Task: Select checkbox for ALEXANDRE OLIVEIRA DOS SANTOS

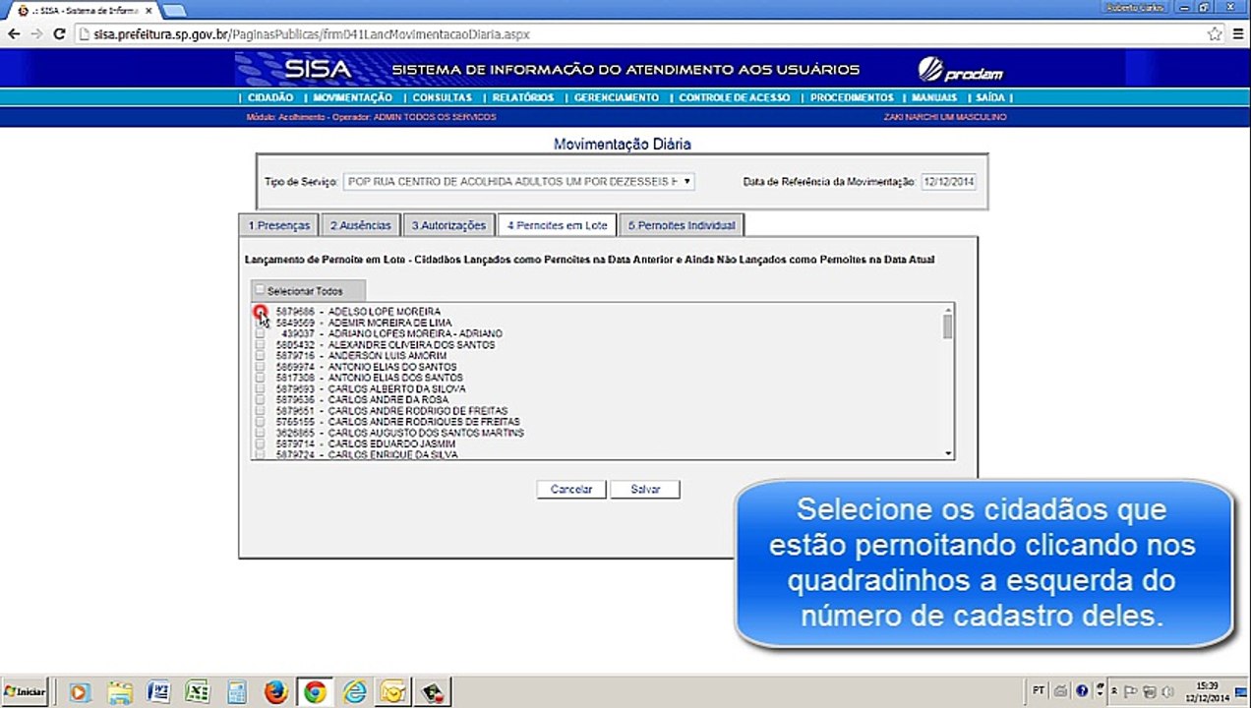Action: click(260, 344)
